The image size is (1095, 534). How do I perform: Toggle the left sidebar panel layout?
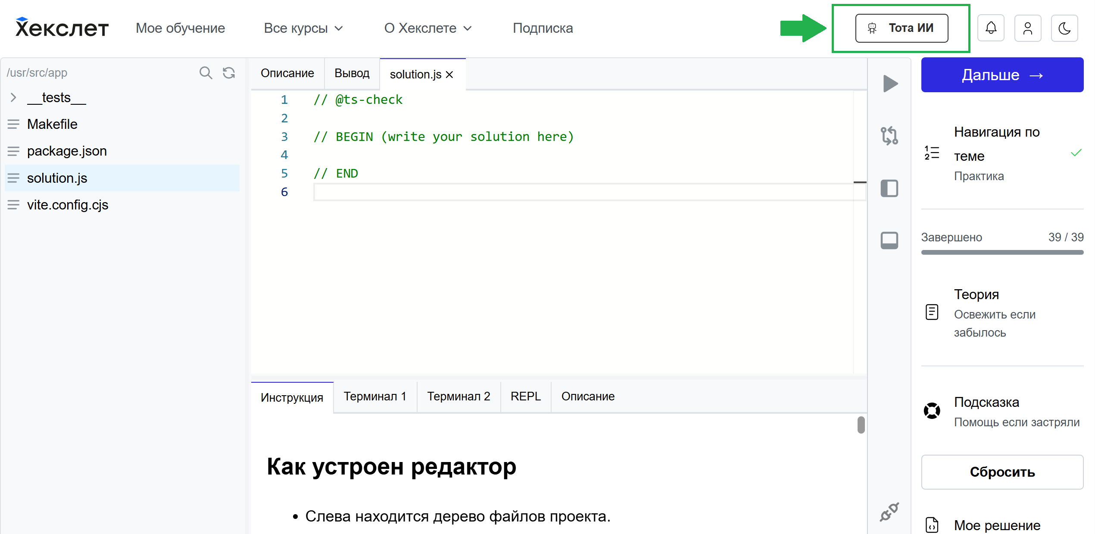coord(889,188)
